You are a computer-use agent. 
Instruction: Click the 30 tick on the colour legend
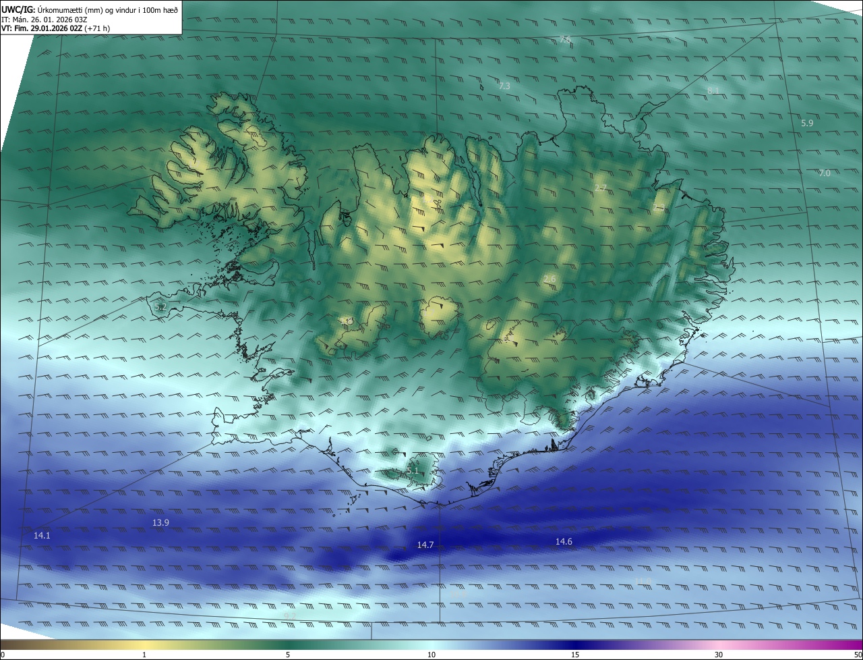[719, 655]
